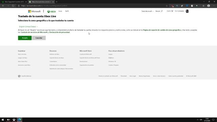View site security lock info
Image resolution: width=217 pixels, height=122 pixels.
19,6
